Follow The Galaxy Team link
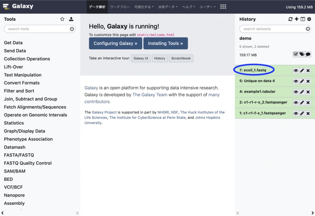 point(150,95)
